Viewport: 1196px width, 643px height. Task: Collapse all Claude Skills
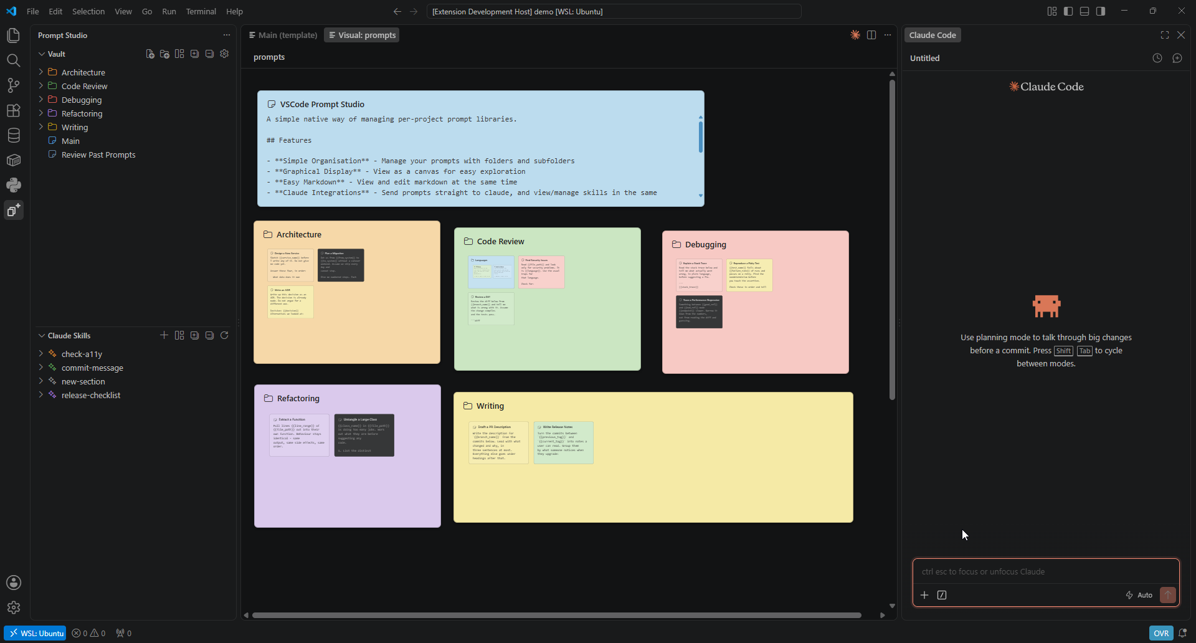click(209, 335)
